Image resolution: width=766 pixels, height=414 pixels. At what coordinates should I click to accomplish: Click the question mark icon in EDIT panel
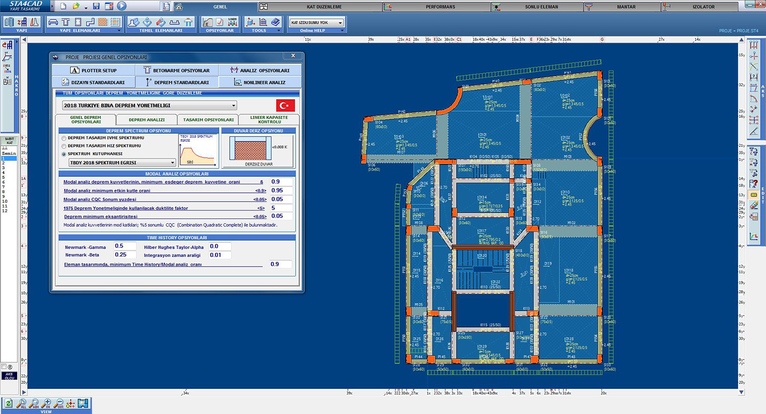754,184
